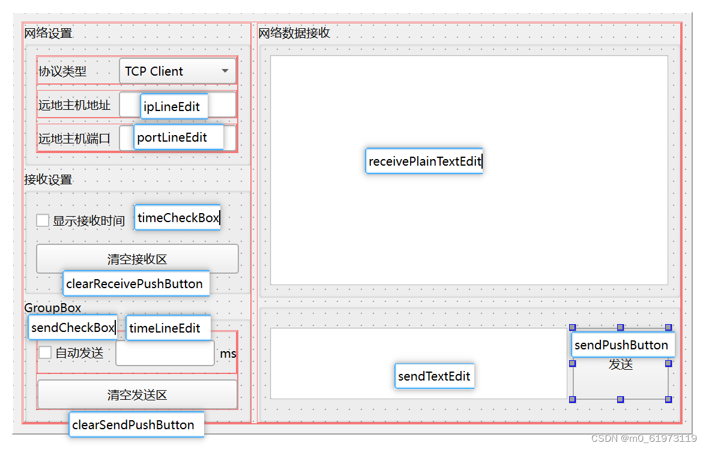Select the 远地主机端口 label
The image size is (706, 449).
pyautogui.click(x=74, y=138)
